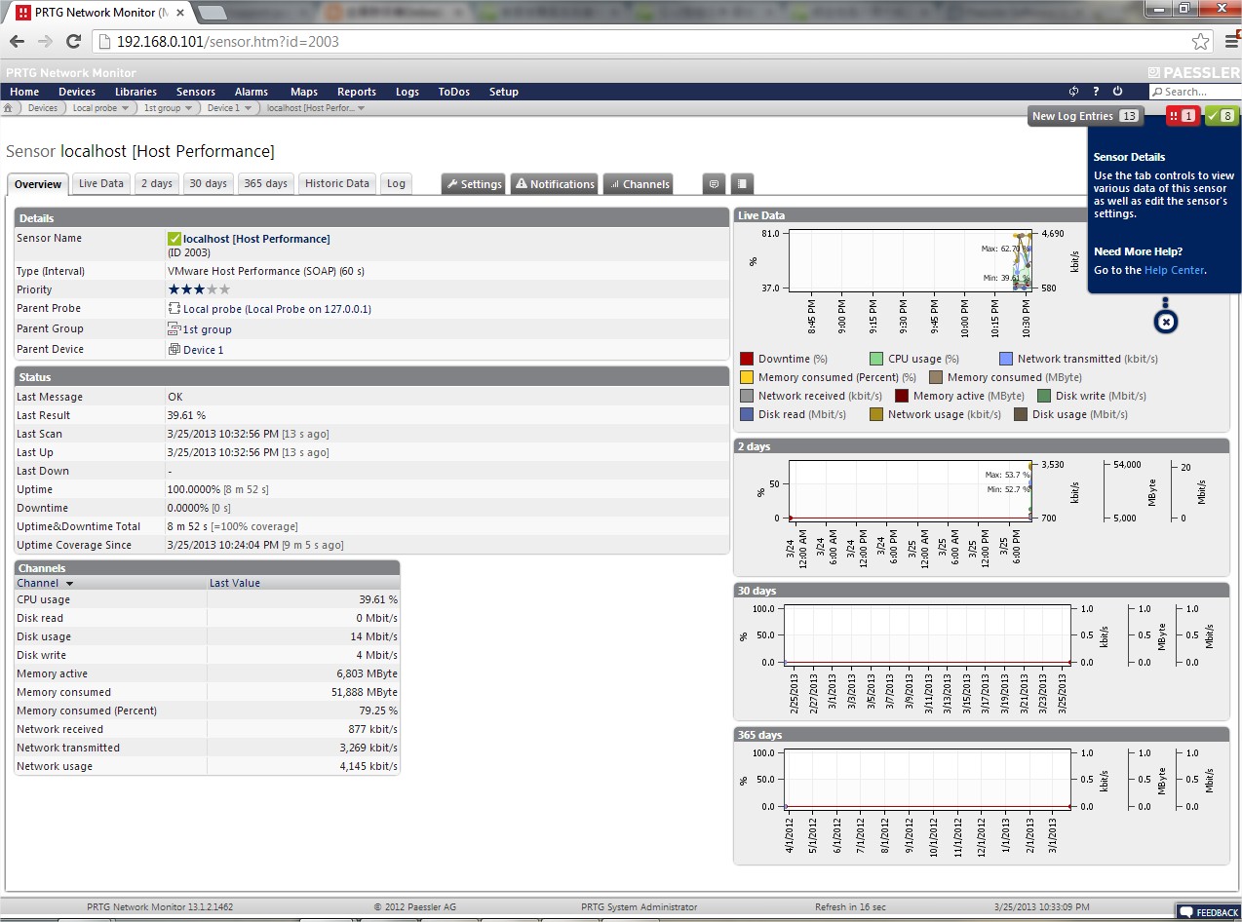Open the Local probe (127.0.0.1) link
Image resolution: width=1242 pixels, height=922 pixels.
pyautogui.click(x=277, y=309)
